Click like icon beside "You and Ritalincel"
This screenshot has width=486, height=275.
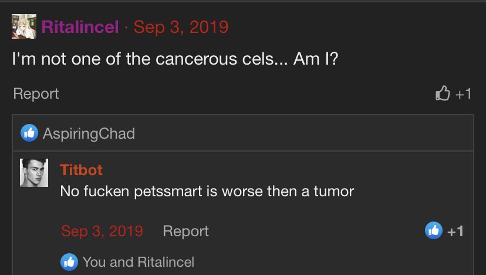pyautogui.click(x=69, y=261)
